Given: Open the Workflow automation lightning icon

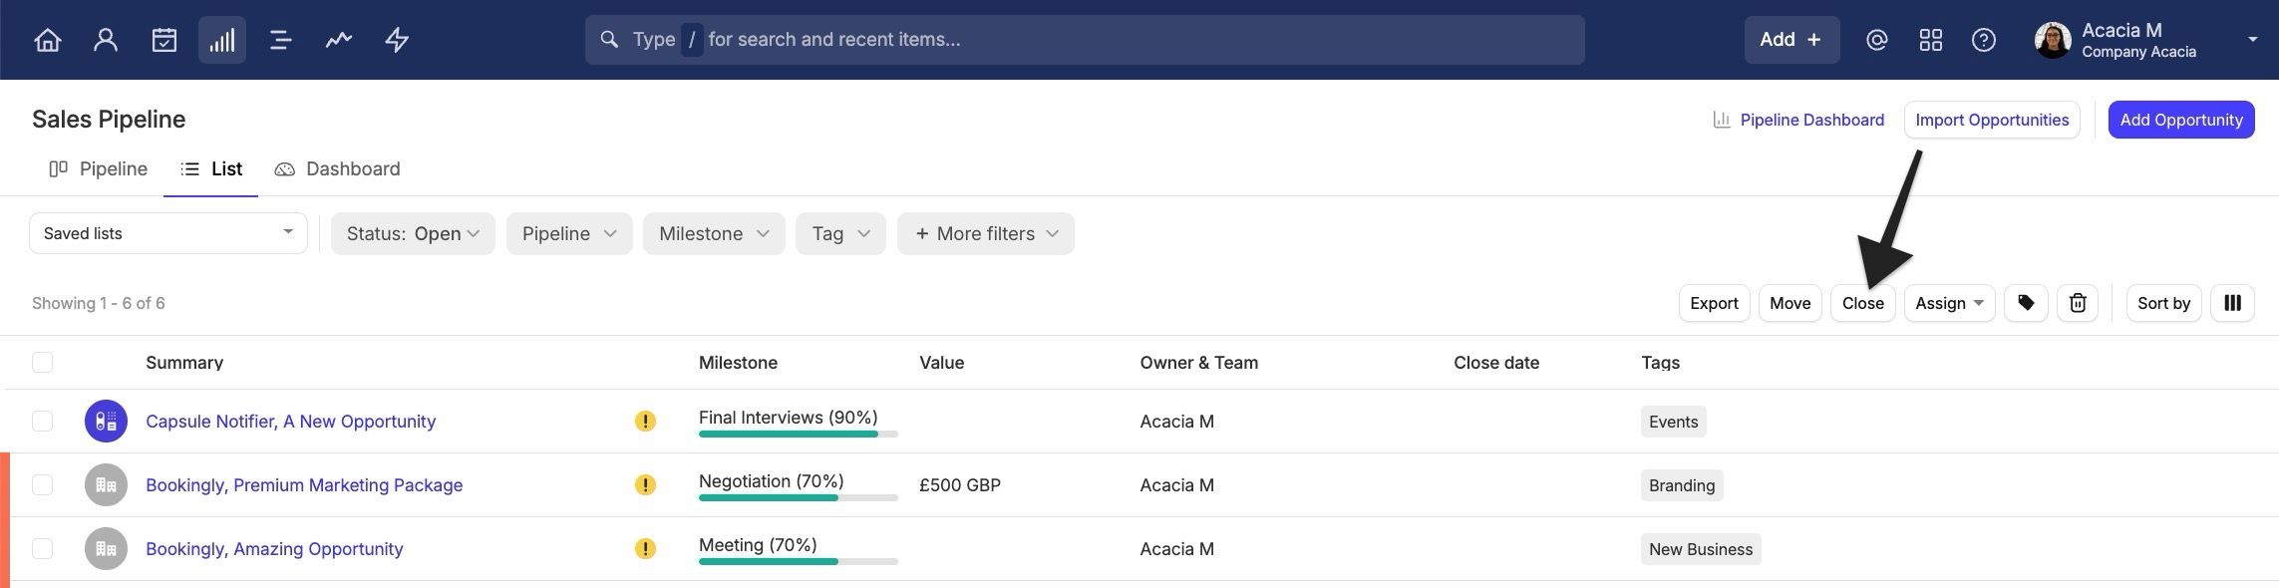Looking at the screenshot, I should (397, 40).
